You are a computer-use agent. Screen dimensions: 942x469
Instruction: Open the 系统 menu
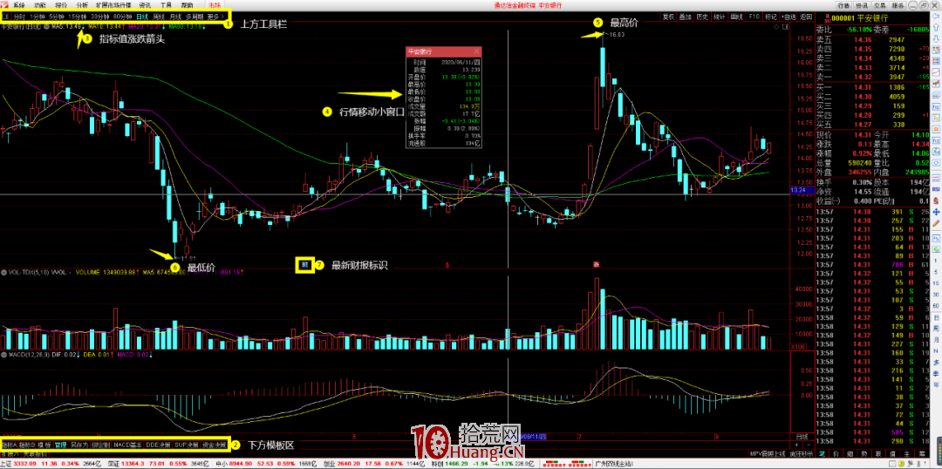pyautogui.click(x=18, y=5)
